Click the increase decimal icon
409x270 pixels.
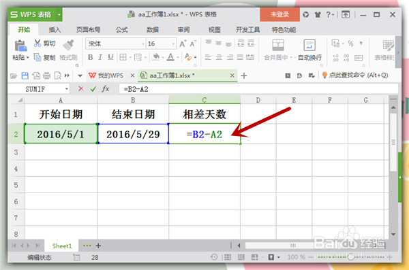coord(335,58)
